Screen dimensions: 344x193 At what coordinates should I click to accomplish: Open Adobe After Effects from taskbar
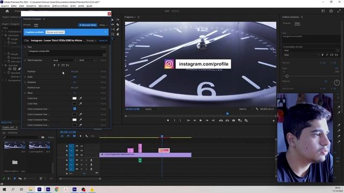click(48, 189)
